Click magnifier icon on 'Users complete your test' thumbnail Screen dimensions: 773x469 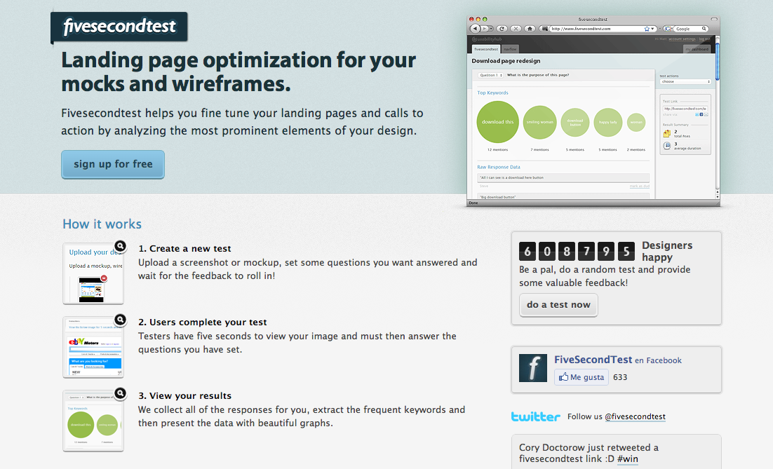tap(120, 320)
